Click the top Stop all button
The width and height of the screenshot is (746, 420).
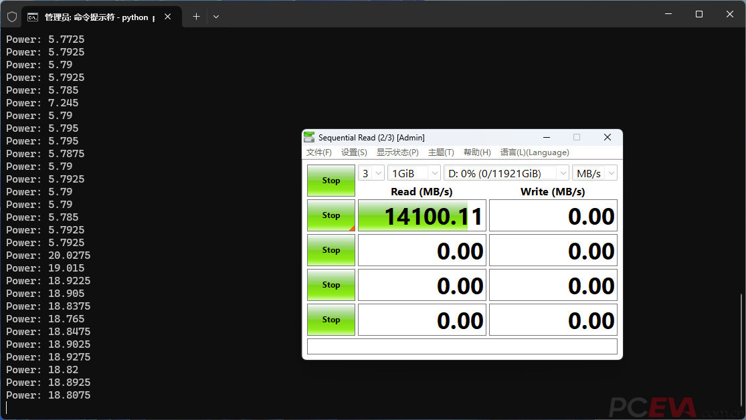click(x=331, y=181)
